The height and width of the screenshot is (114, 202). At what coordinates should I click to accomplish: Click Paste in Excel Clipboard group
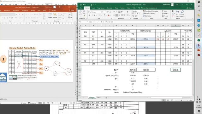81,13
